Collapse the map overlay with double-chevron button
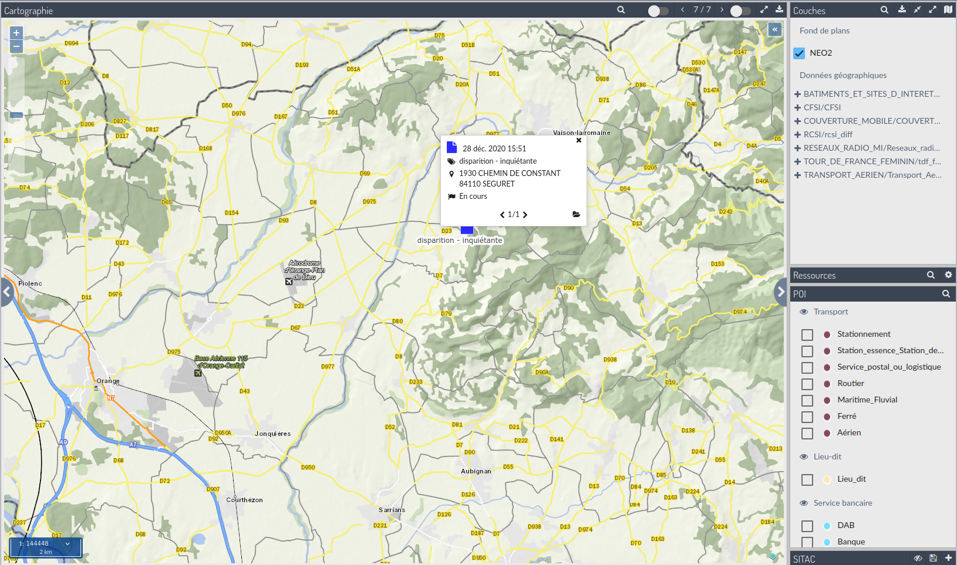 775,29
